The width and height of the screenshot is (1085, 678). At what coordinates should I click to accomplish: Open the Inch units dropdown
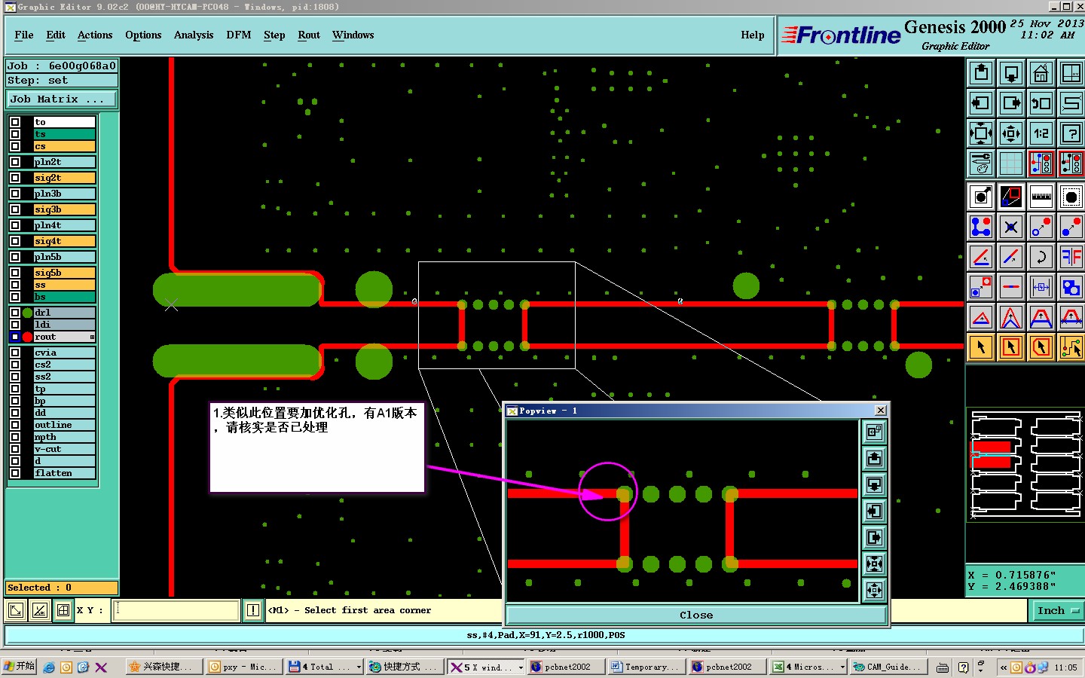(1057, 611)
